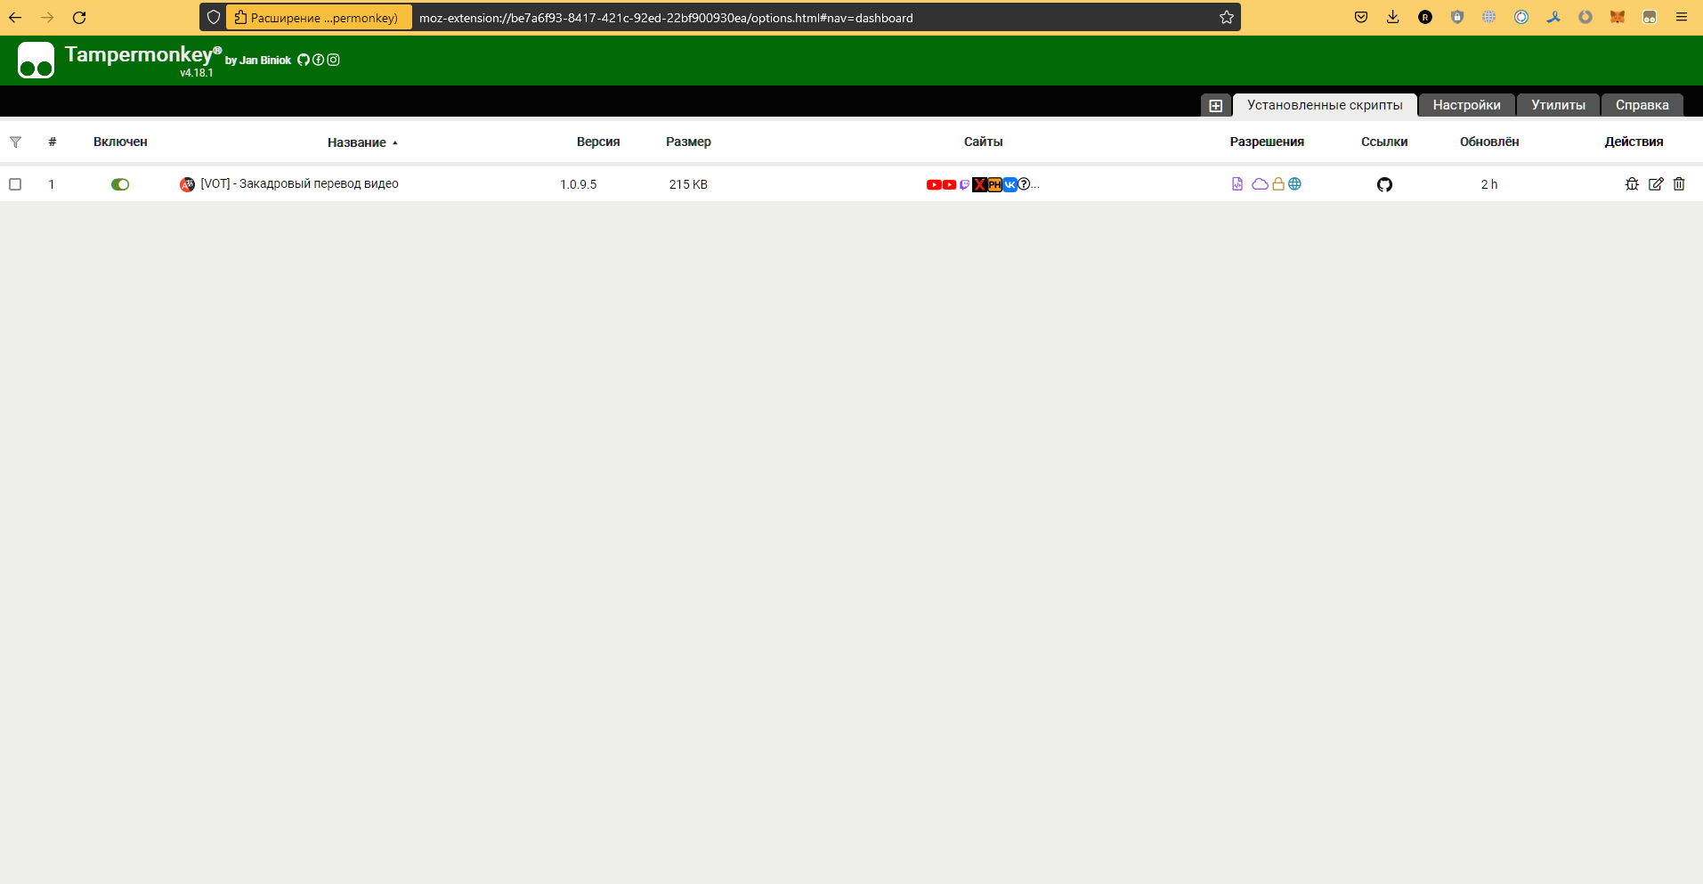This screenshot has width=1703, height=884.
Task: Toggle the VOT script enabled switch
Action: (x=120, y=184)
